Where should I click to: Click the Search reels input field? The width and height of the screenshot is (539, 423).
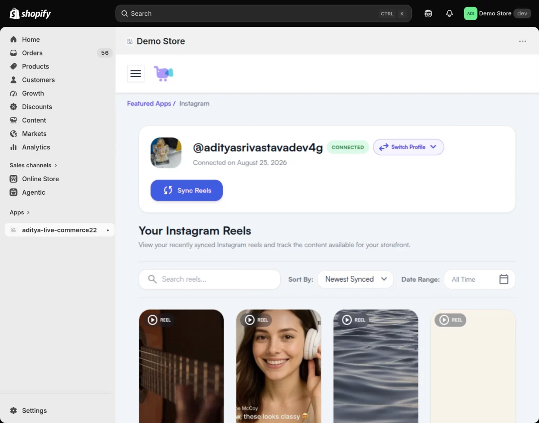click(x=210, y=279)
